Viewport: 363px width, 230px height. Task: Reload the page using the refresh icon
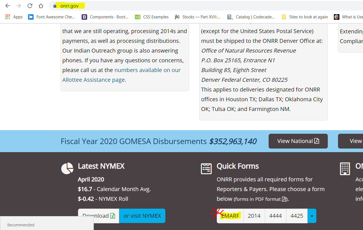tap(30, 5)
